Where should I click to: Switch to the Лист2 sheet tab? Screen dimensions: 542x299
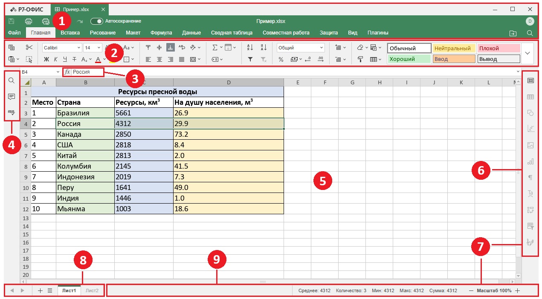click(92, 290)
